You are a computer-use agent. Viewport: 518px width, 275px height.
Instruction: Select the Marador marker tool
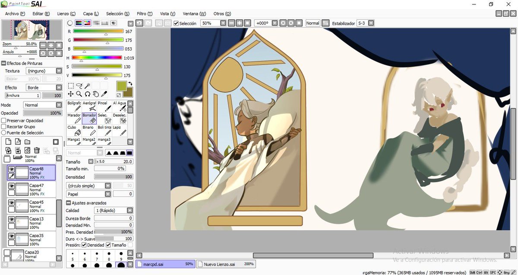click(74, 118)
